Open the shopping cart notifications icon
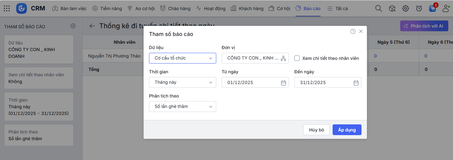This screenshot has height=160, width=453. click(x=432, y=8)
